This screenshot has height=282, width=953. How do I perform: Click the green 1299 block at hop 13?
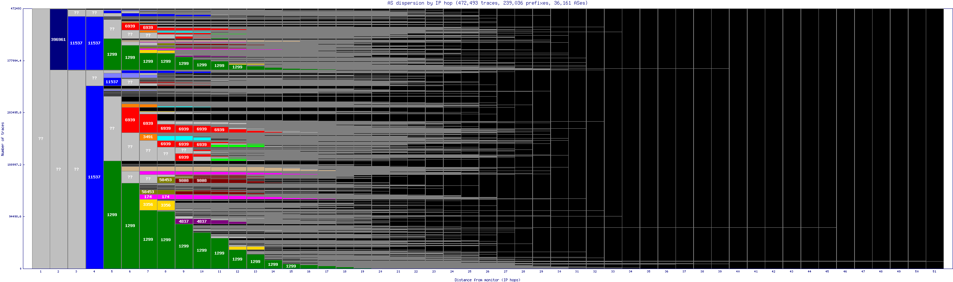coord(255,261)
